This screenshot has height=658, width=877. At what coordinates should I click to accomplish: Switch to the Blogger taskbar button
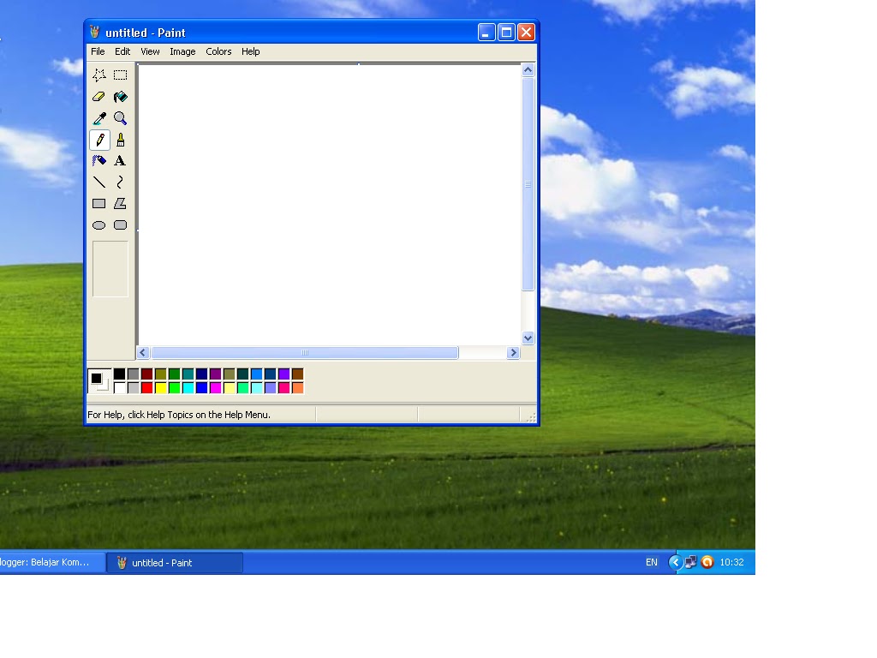pos(52,562)
